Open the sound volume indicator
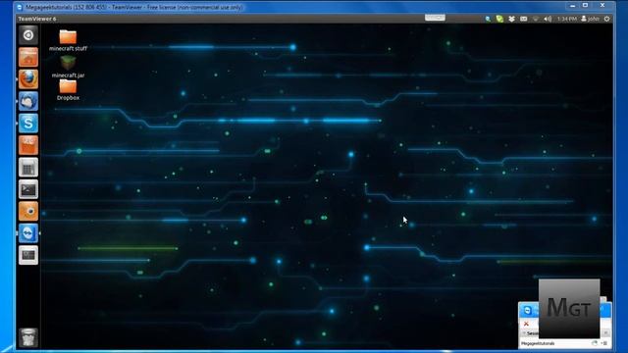 click(x=548, y=19)
